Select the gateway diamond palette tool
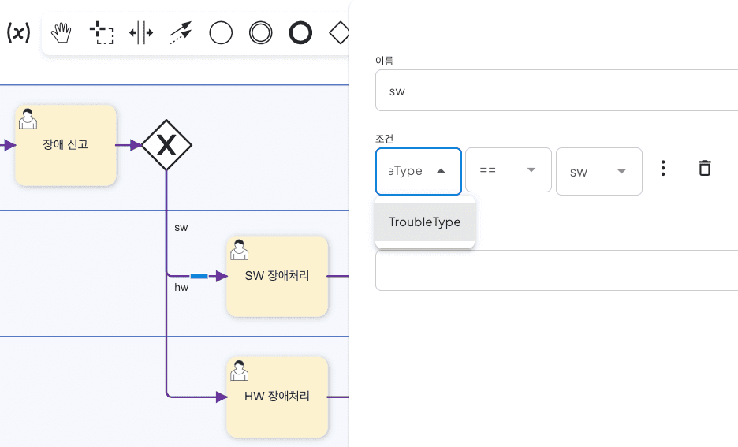The height and width of the screenshot is (447, 738). coord(339,33)
